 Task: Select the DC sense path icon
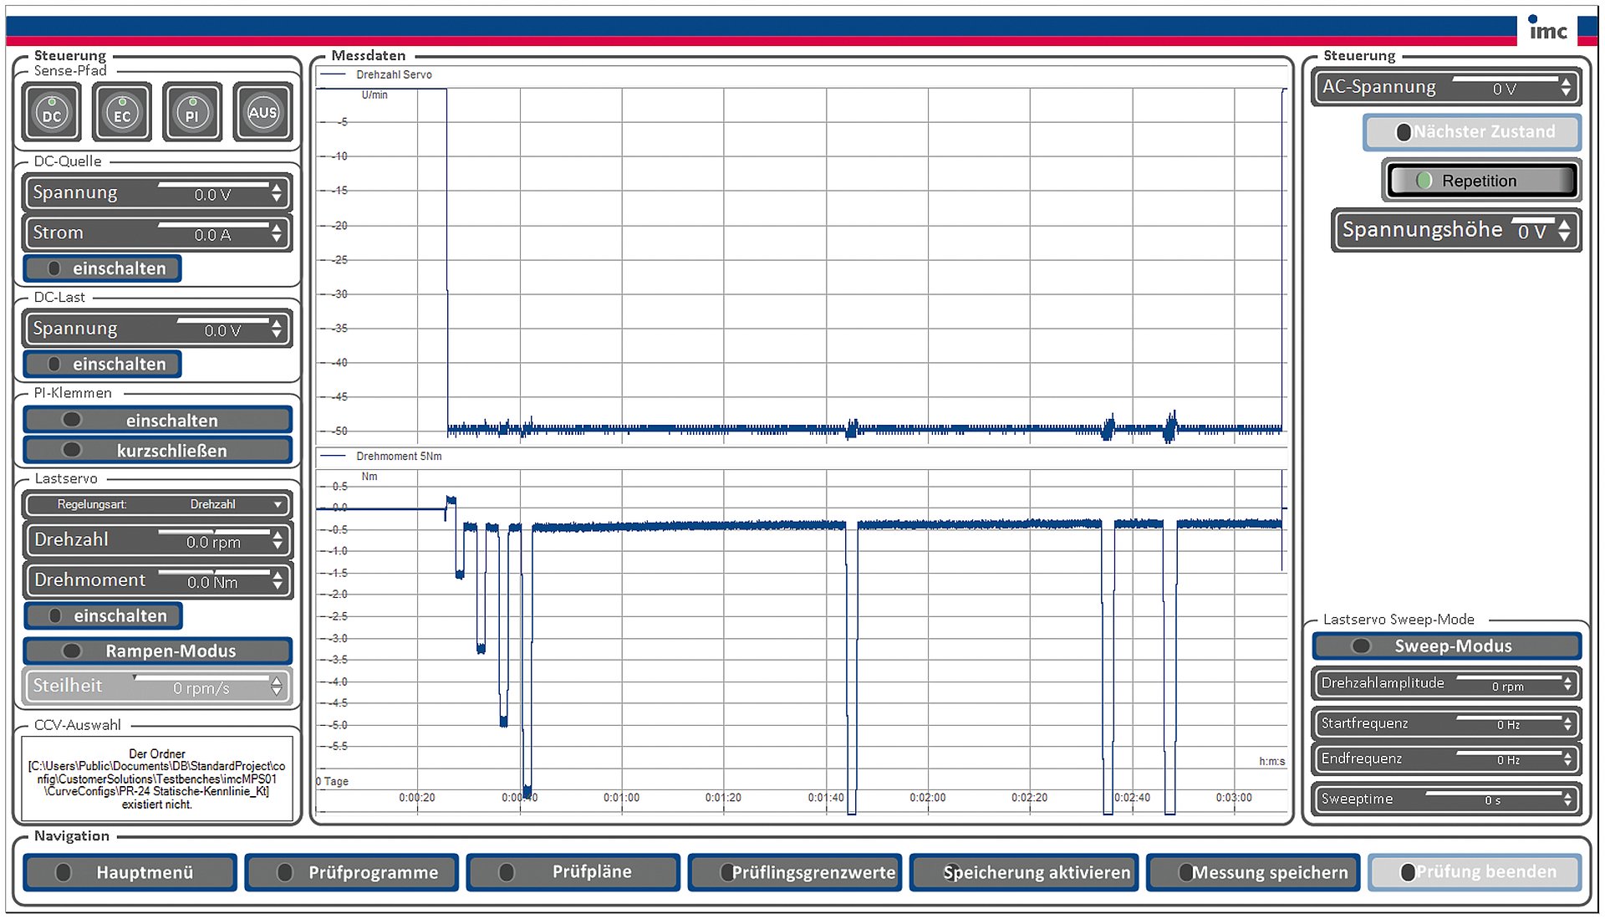tap(50, 112)
